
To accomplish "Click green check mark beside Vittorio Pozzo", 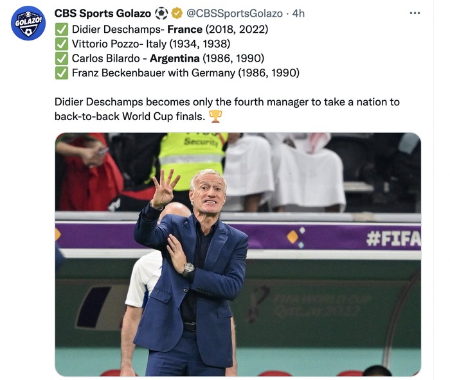I will click(61, 44).
